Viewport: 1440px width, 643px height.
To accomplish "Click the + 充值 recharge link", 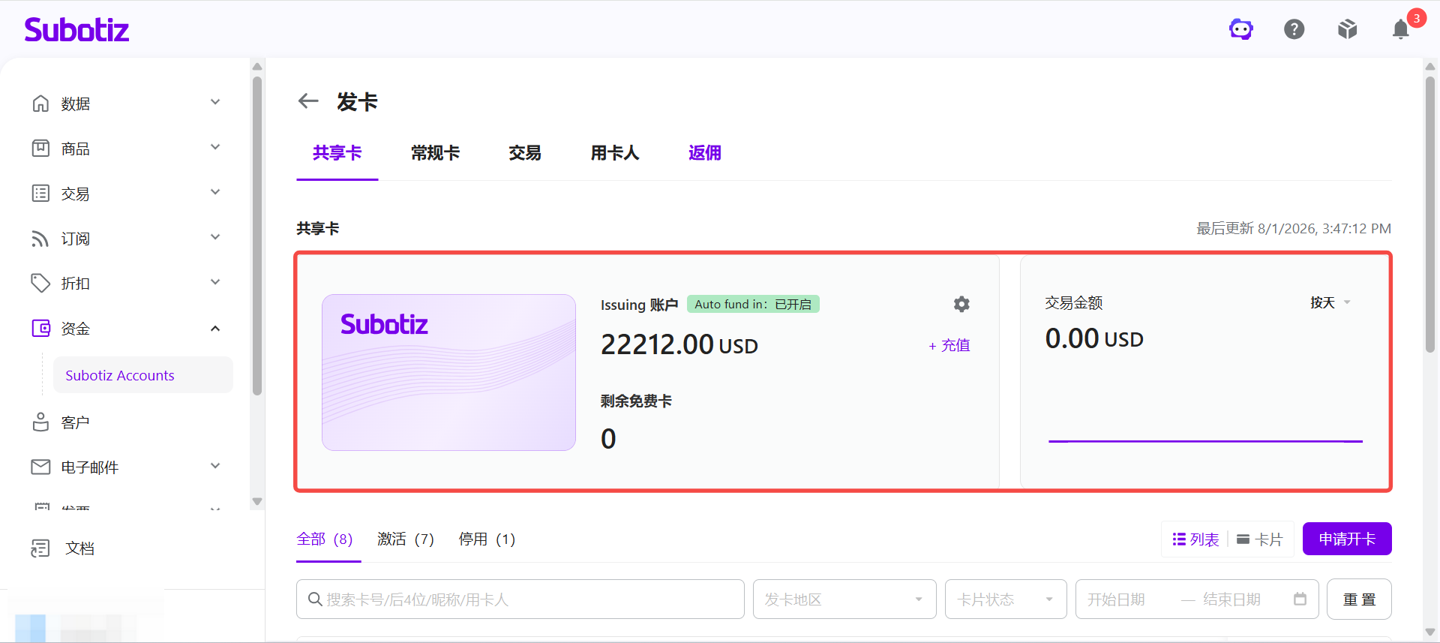I will [949, 345].
